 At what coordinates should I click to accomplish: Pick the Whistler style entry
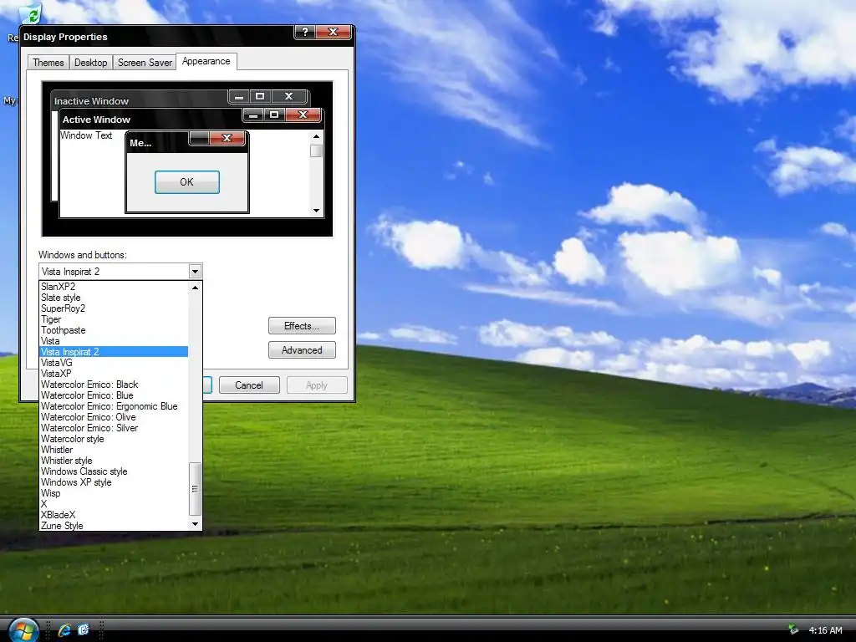click(114, 461)
